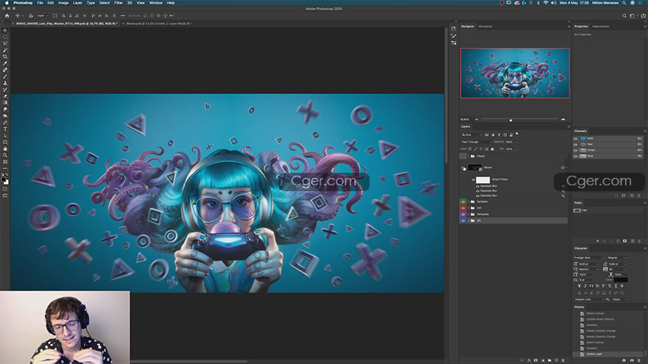Switch to the Histogram tab
The image size is (648, 364).
pyautogui.click(x=485, y=26)
